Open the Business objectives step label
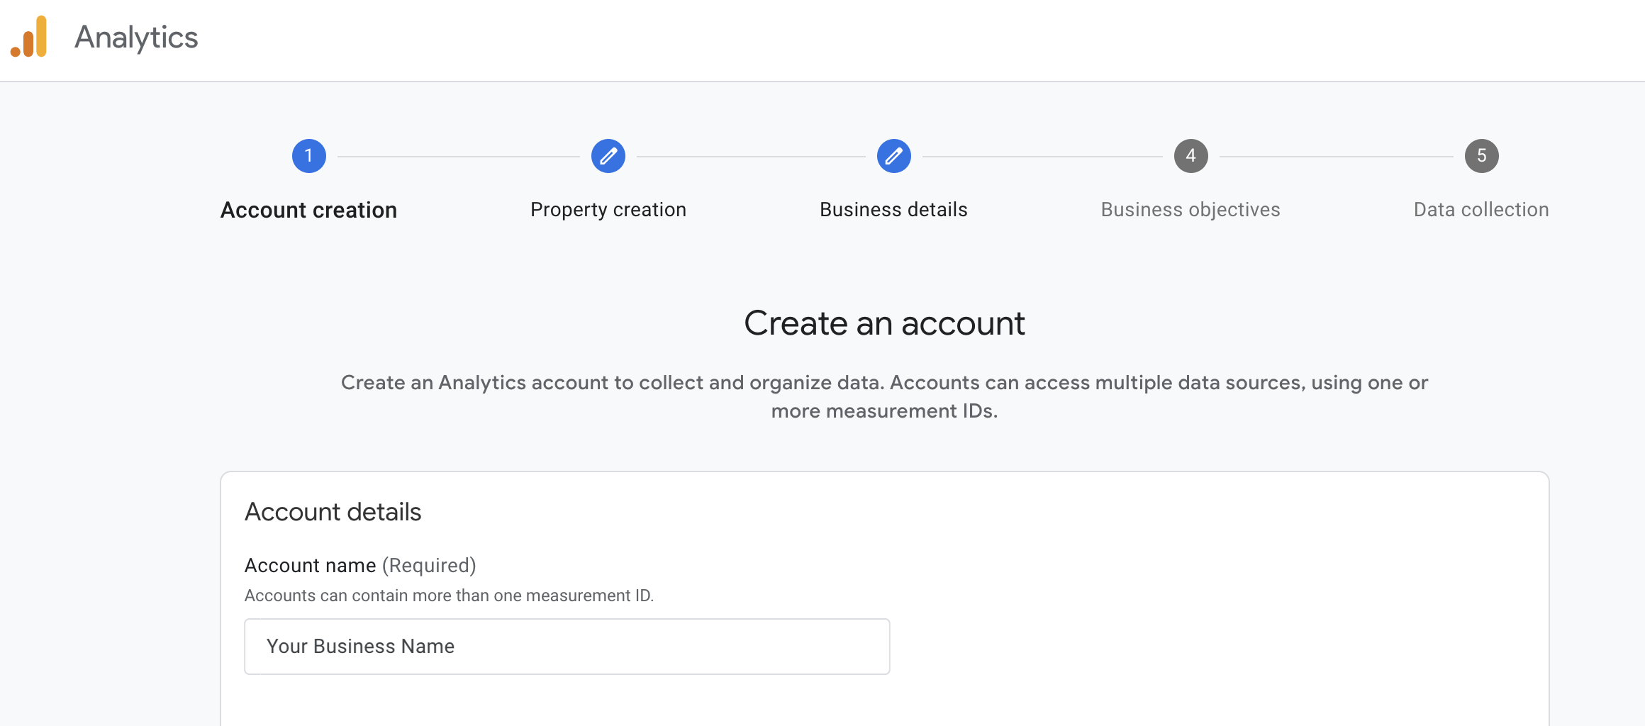1645x726 pixels. tap(1190, 210)
